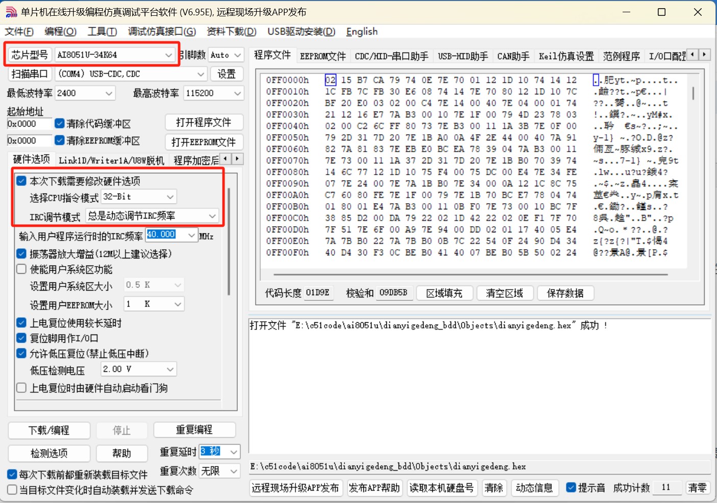Viewport: 717px width, 503px height.
Task: Select the 程序文件 tab
Action: 273,55
